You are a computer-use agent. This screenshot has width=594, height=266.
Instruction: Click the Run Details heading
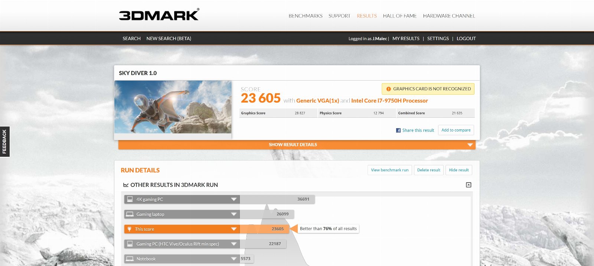(140, 170)
